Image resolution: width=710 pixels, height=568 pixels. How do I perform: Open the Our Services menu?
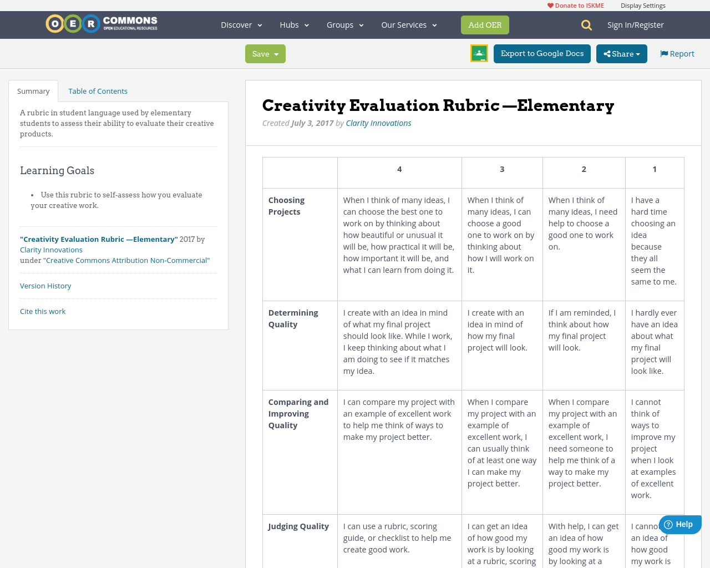pos(409,24)
